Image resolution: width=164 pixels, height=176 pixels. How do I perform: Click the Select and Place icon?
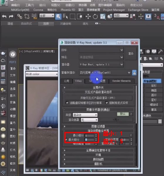click(110, 16)
